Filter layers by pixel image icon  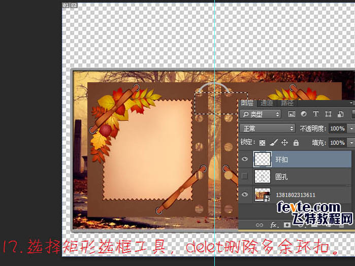292,114
